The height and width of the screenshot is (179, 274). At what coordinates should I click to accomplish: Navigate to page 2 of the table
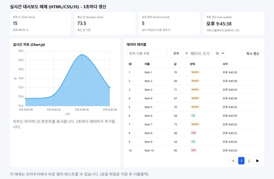[249, 161]
